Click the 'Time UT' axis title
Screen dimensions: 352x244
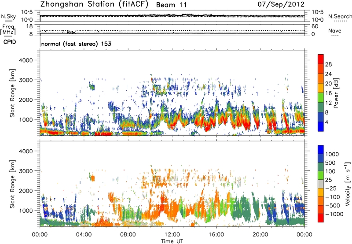point(172,241)
